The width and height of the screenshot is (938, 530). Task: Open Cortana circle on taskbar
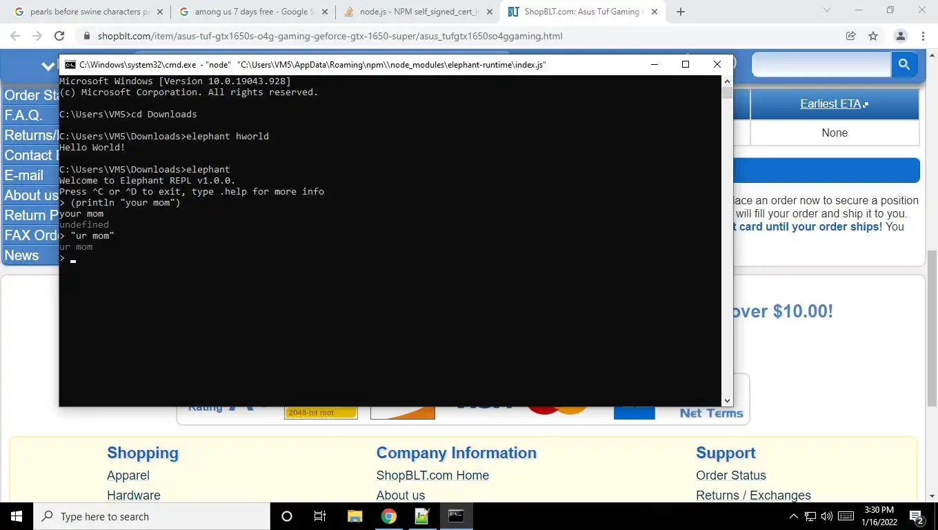point(287,516)
